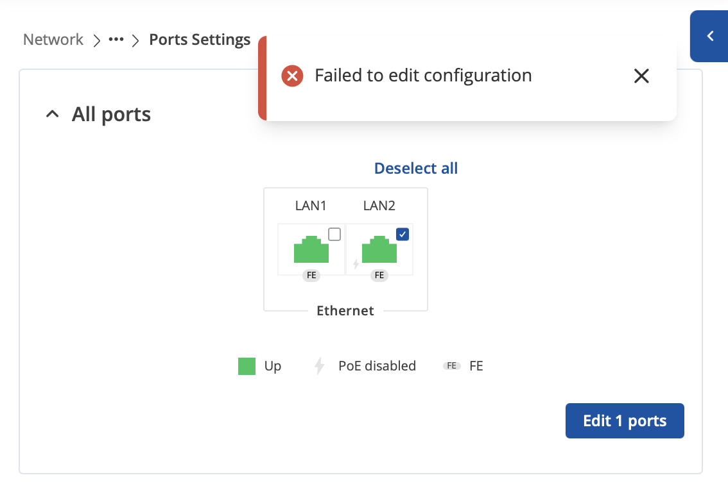728x482 pixels.
Task: Click the PoE lightning icon on LAN2
Action: tap(356, 264)
